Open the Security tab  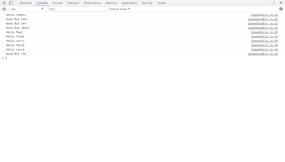(147, 3)
